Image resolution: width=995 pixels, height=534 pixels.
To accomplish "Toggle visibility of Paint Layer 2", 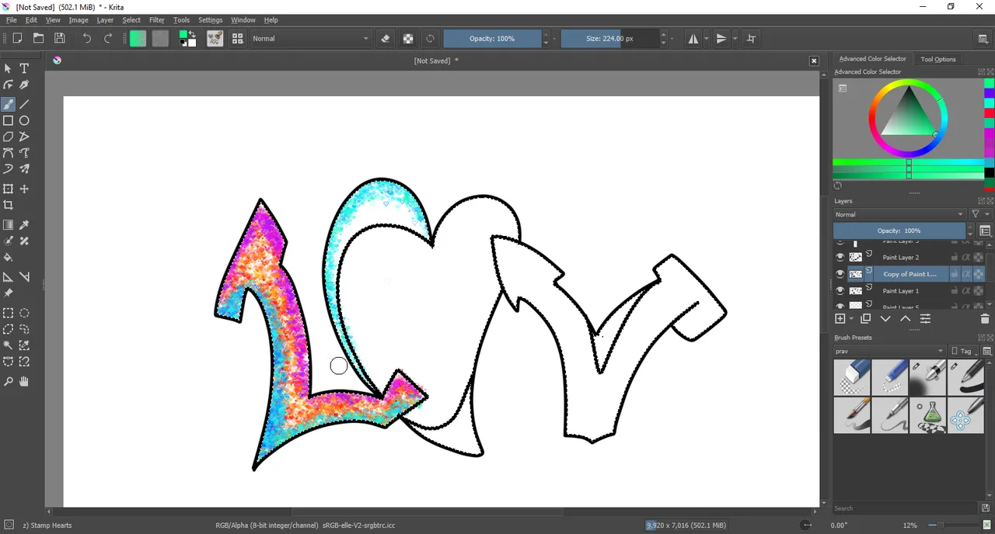I will [x=840, y=257].
